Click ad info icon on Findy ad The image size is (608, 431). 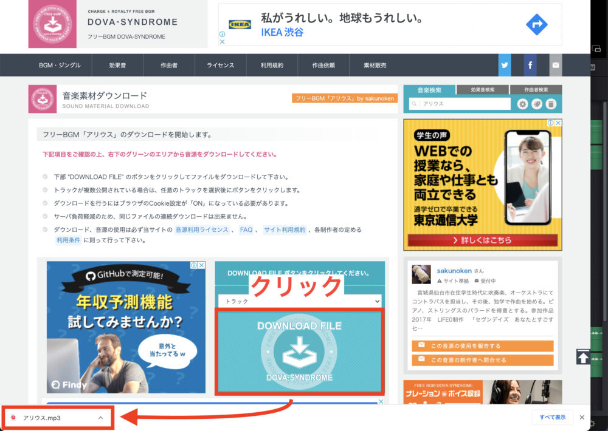pos(194,265)
